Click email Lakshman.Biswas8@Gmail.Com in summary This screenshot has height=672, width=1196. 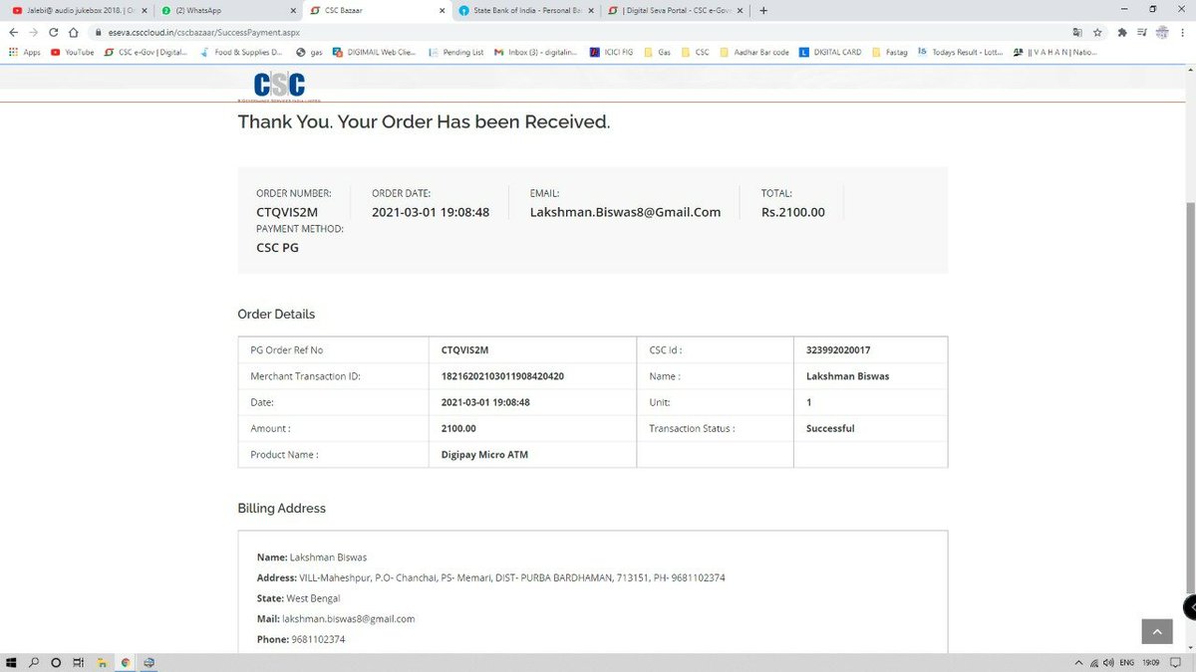point(625,212)
